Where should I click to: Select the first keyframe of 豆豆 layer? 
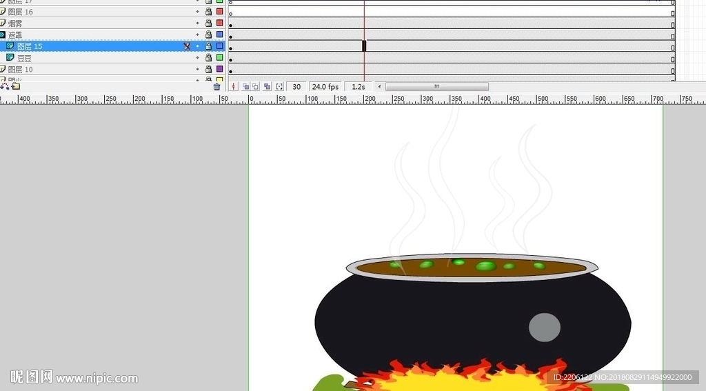click(x=230, y=59)
